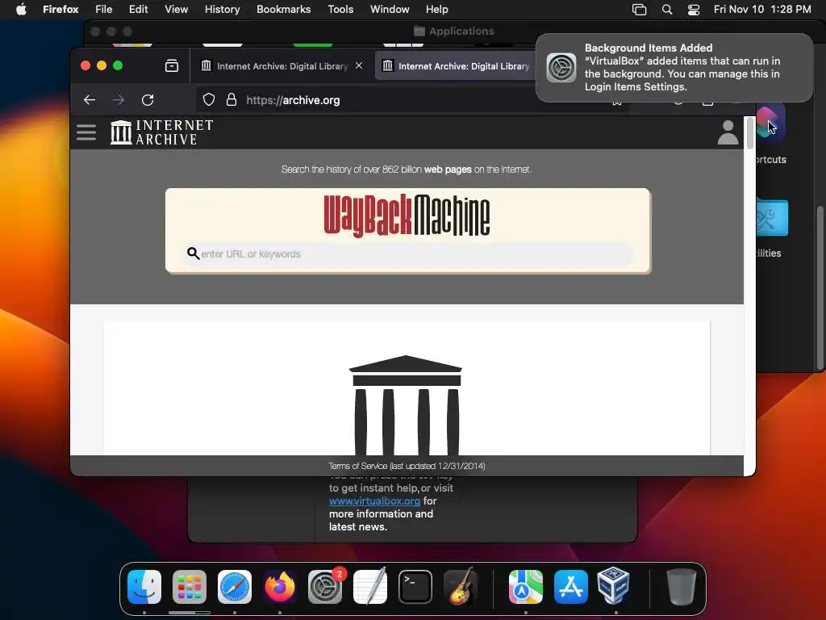826x620 pixels.
Task: Go back with the Firefox back arrow
Action: (x=90, y=99)
